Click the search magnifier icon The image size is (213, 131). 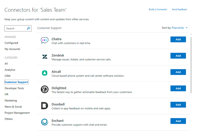click(28, 28)
